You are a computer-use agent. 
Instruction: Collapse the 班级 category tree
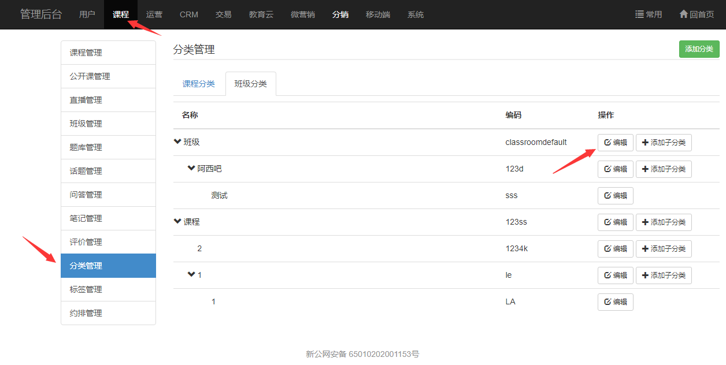click(x=177, y=142)
